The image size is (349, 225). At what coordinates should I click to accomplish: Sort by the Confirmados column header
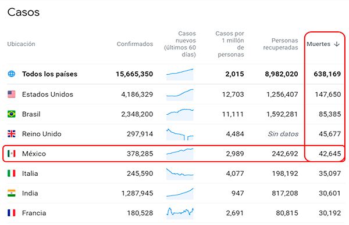[x=135, y=44]
